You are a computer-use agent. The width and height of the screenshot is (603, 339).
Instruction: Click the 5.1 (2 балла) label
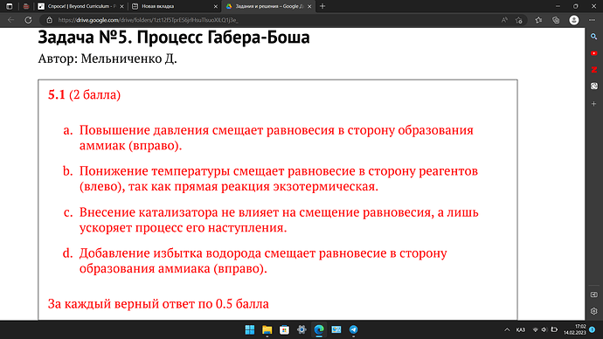coord(84,95)
